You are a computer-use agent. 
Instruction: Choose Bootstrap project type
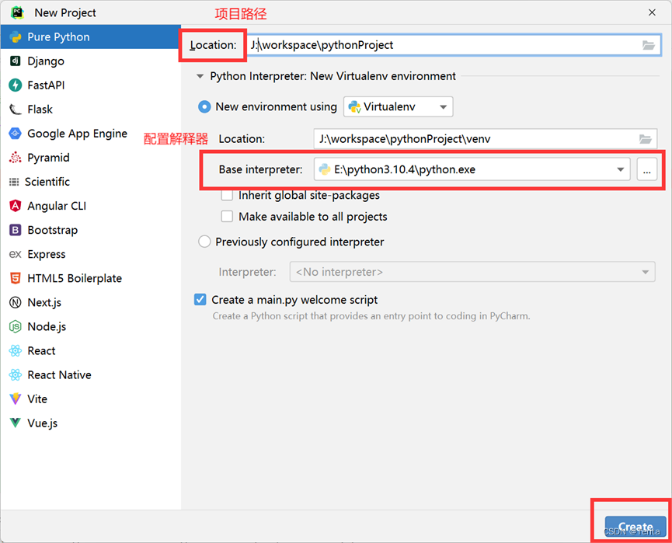[90, 230]
